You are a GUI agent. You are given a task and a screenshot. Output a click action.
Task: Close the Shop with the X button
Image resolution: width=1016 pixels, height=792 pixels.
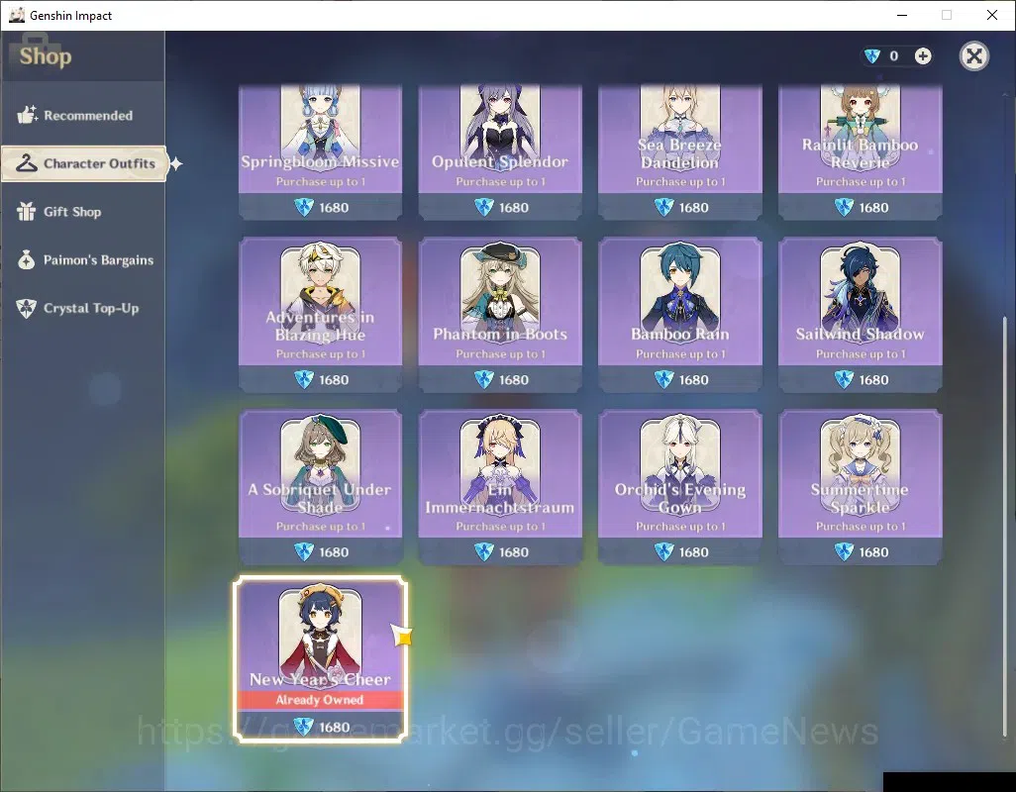[973, 56]
